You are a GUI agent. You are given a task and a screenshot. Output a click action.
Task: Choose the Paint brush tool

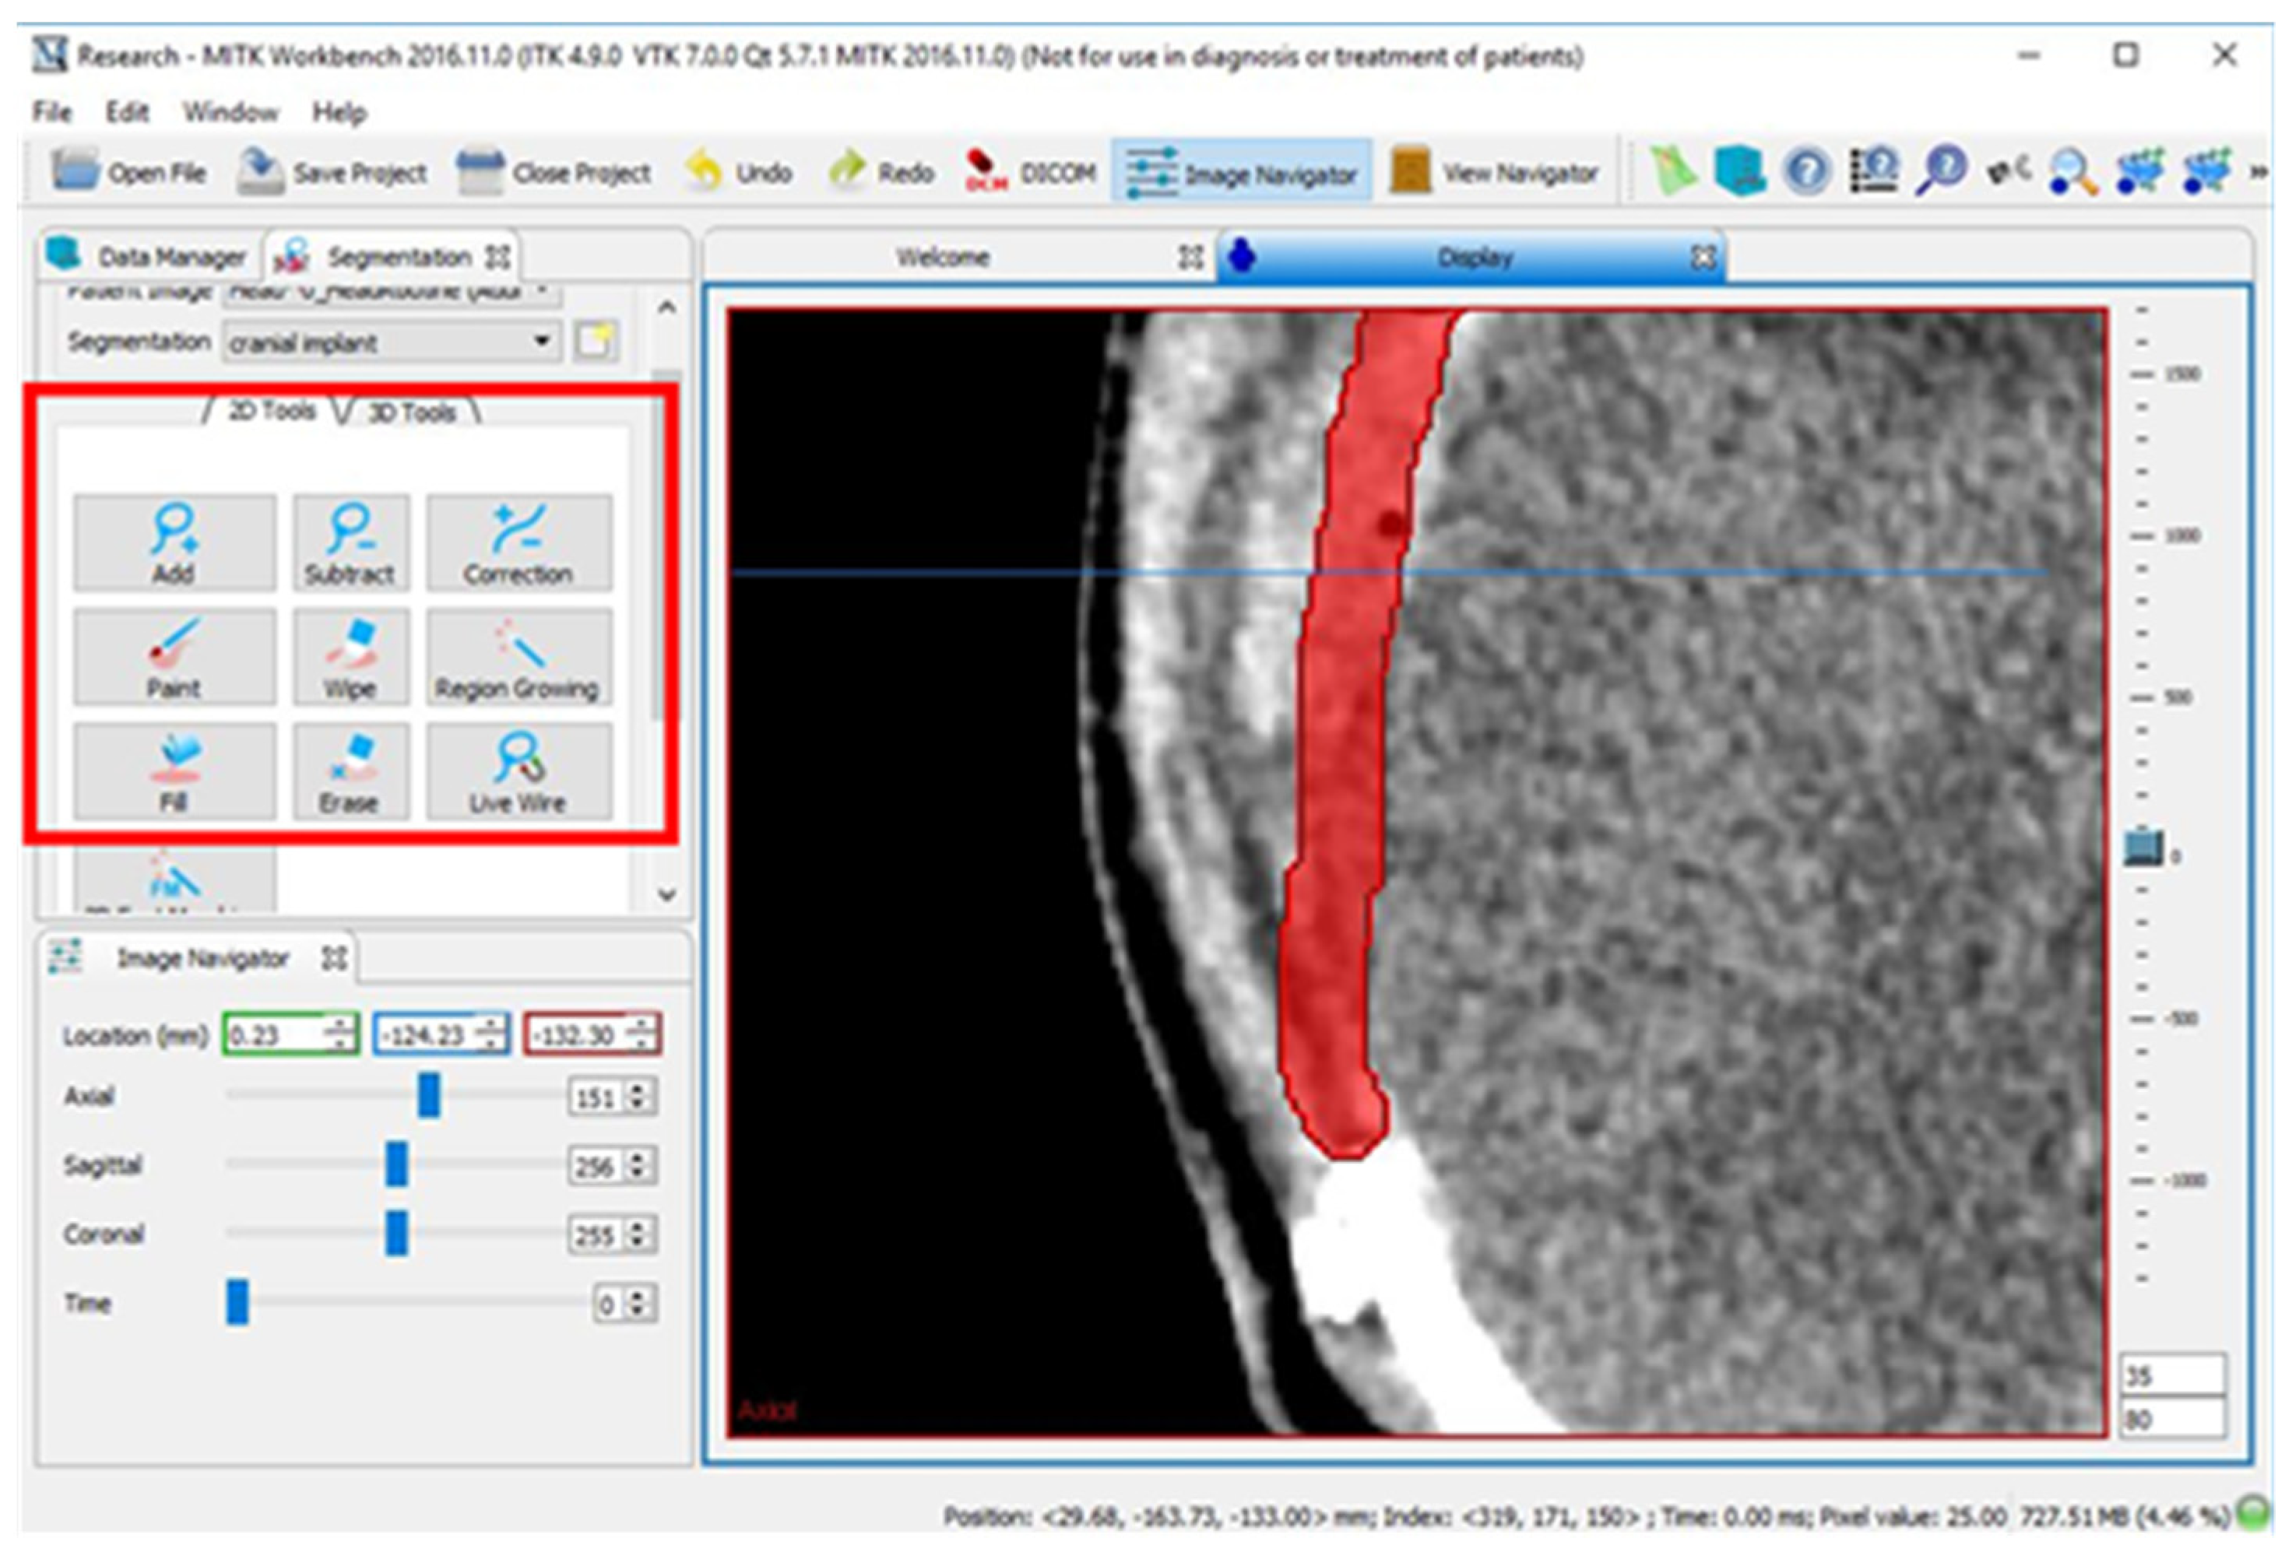tap(174, 657)
